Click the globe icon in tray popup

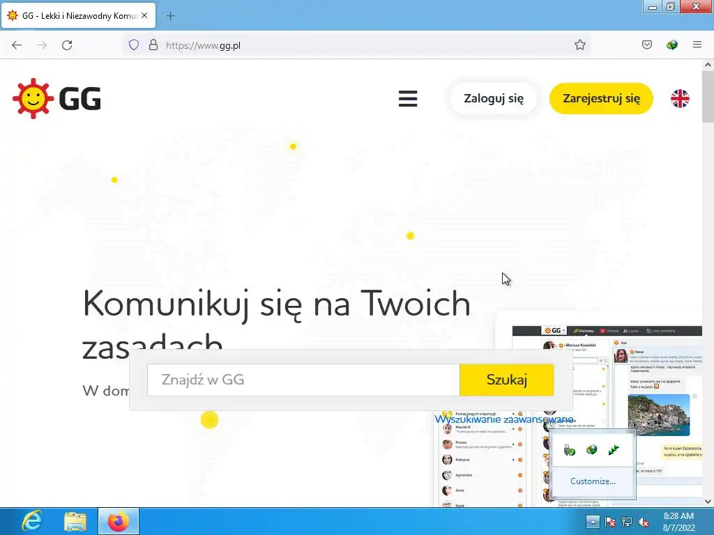pos(591,450)
